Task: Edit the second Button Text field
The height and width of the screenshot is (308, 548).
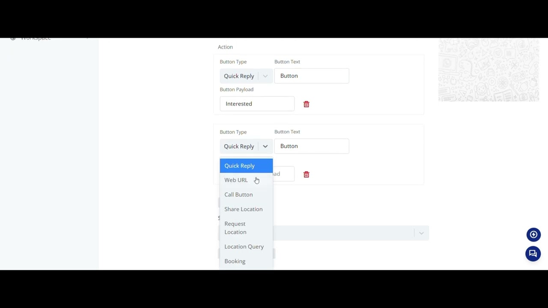Action: coord(312,146)
